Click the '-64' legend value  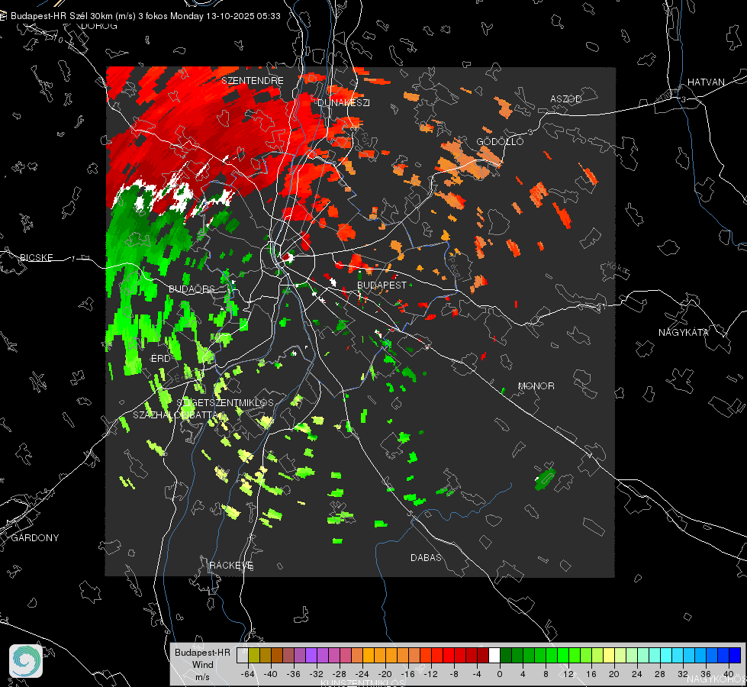click(247, 674)
